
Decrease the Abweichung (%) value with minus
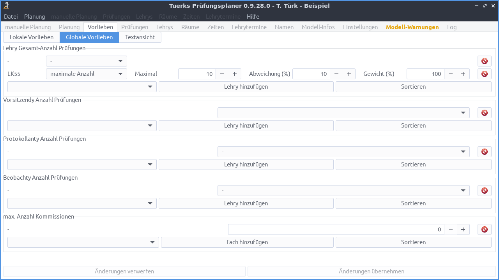tap(336, 74)
